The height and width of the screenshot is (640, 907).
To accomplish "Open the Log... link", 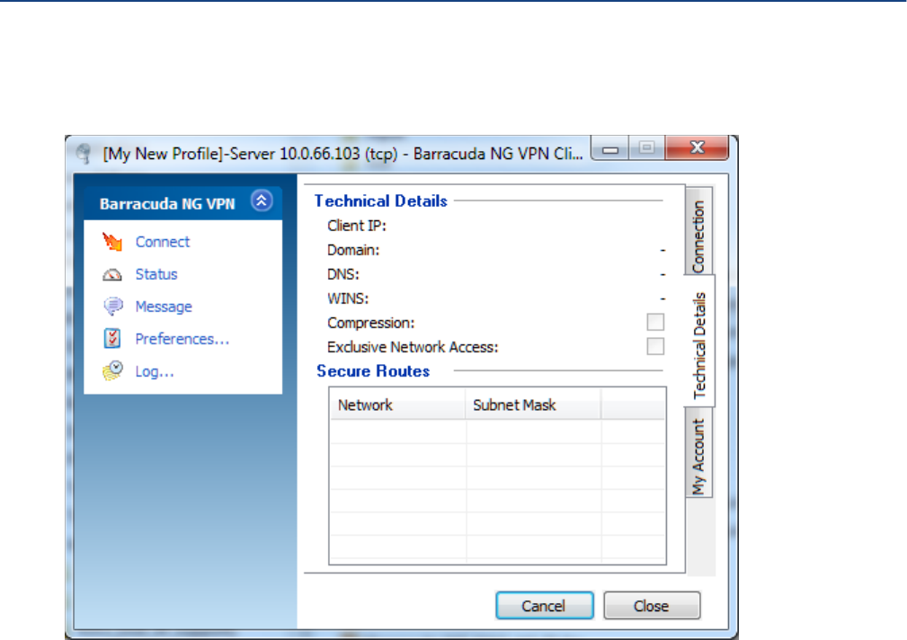I will (x=155, y=371).
